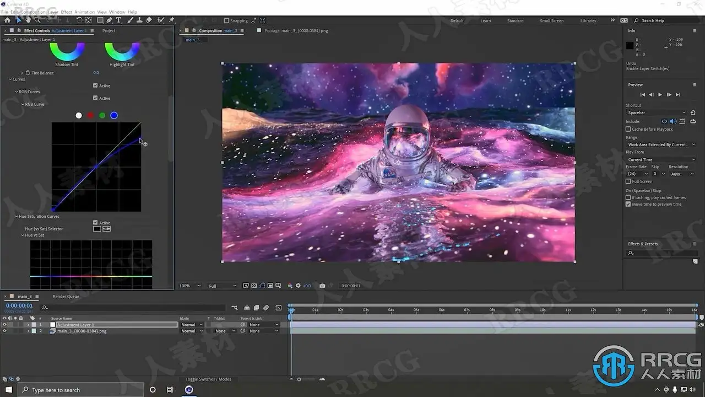Collapse the Curves section

[x=10, y=79]
